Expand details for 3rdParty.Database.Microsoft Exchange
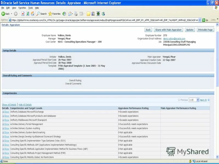The image size is (219, 164). point(5,112)
